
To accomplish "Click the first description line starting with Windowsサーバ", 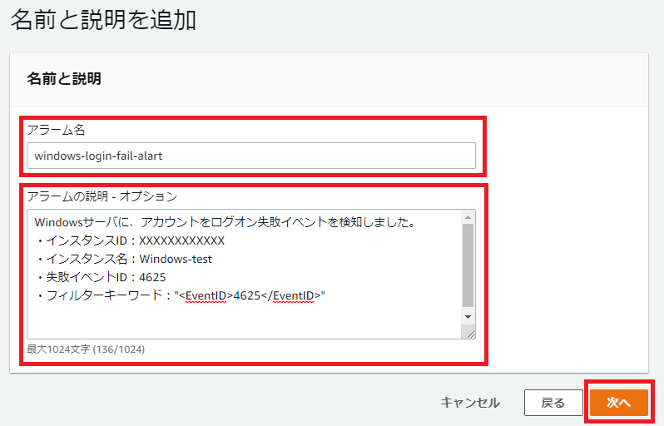I will (x=225, y=222).
